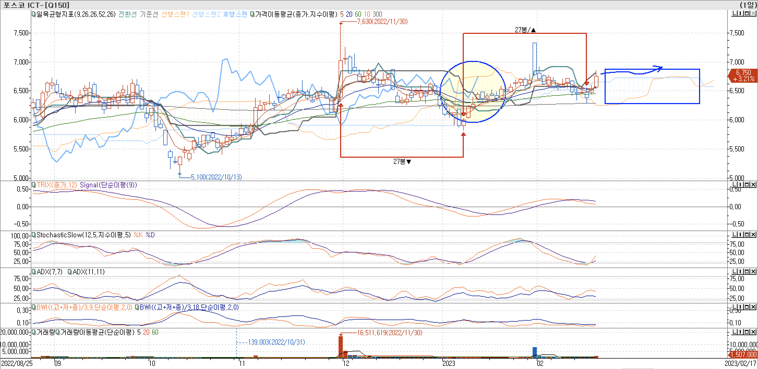Click the 선행스팬1 legend label

pyautogui.click(x=175, y=14)
